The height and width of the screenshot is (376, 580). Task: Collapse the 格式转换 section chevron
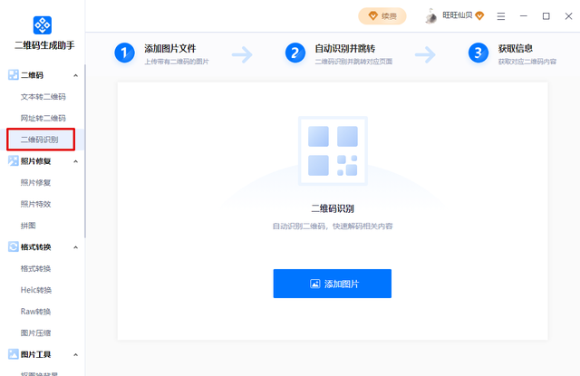tap(75, 247)
